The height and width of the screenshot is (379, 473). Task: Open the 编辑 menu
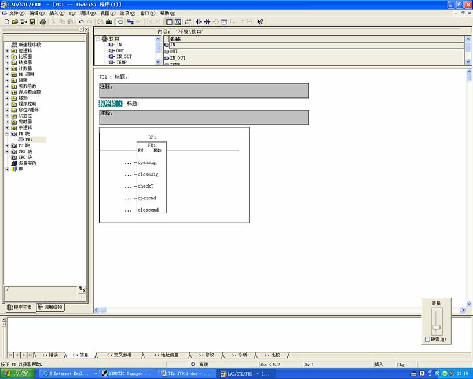tap(36, 13)
